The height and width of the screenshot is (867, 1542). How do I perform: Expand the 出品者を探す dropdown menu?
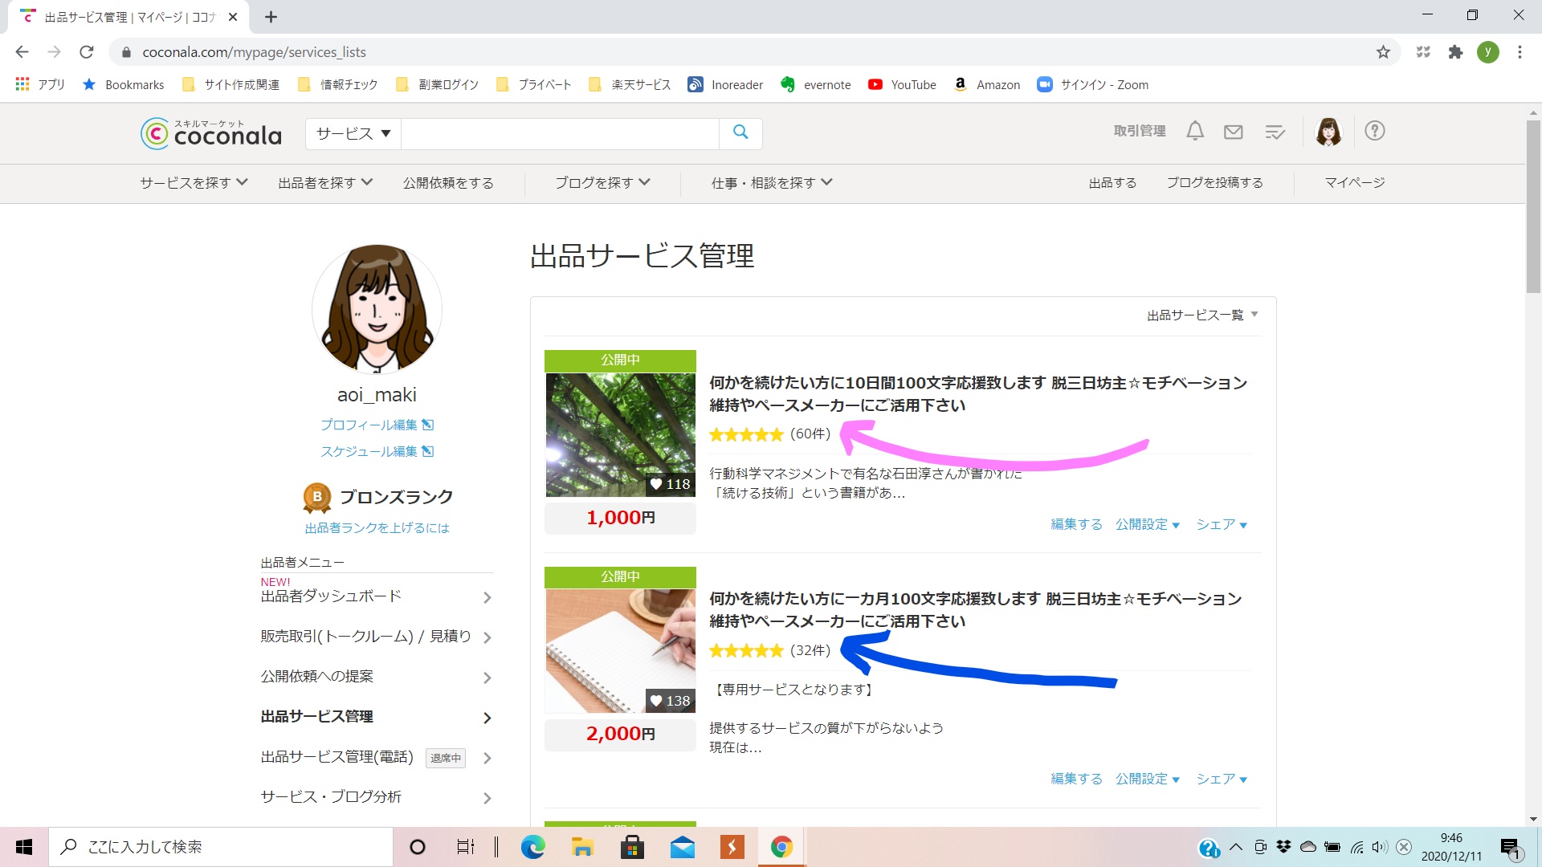click(x=322, y=182)
